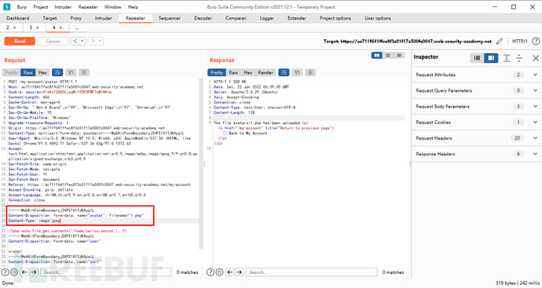Switch Inspector to list layout icon
The height and width of the screenshot is (288, 542).
[477, 57]
